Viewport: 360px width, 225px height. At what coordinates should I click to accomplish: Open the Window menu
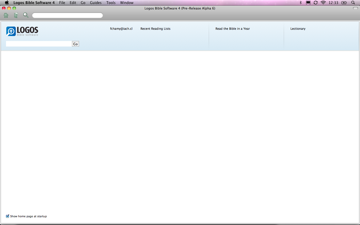[x=127, y=2]
